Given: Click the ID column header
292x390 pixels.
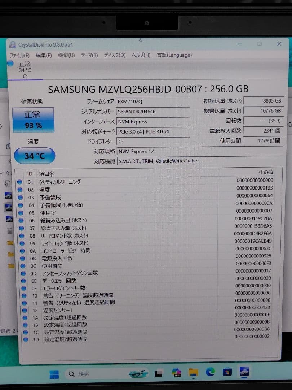Looking at the screenshot, I should (30, 174).
